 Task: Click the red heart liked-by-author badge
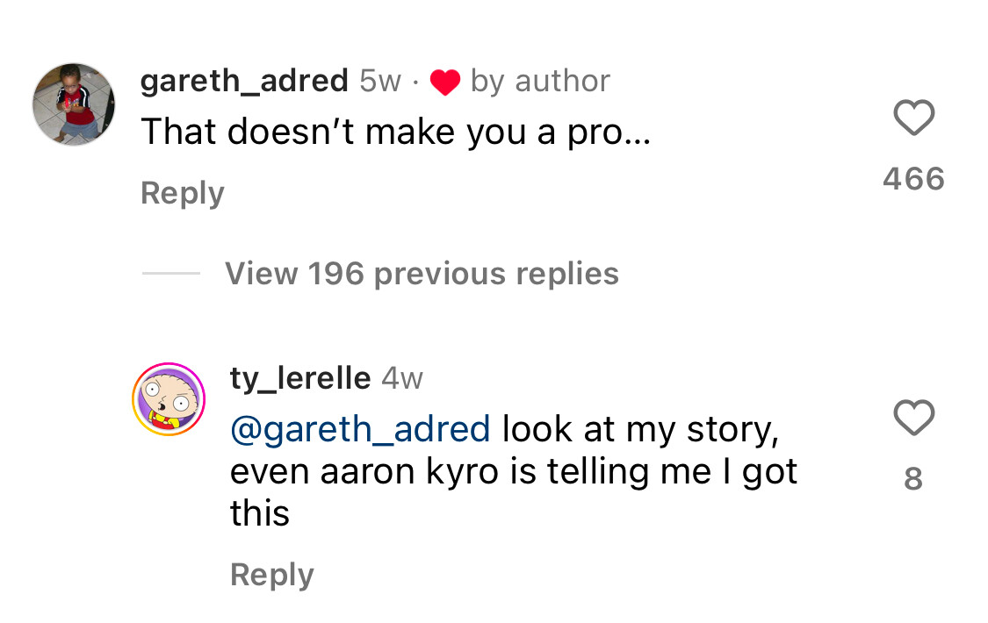445,82
